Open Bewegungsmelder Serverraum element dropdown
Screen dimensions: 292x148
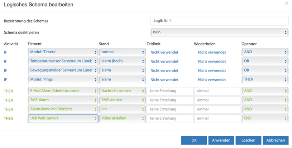[x=63, y=70]
